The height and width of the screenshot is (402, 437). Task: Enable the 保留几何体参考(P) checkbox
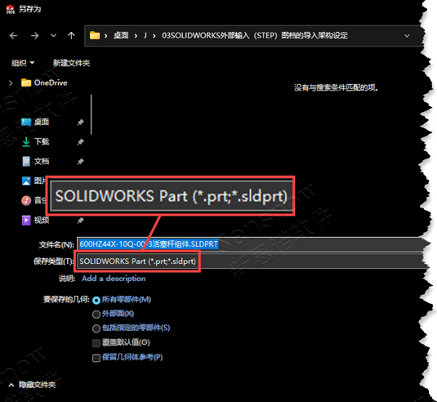tap(96, 358)
